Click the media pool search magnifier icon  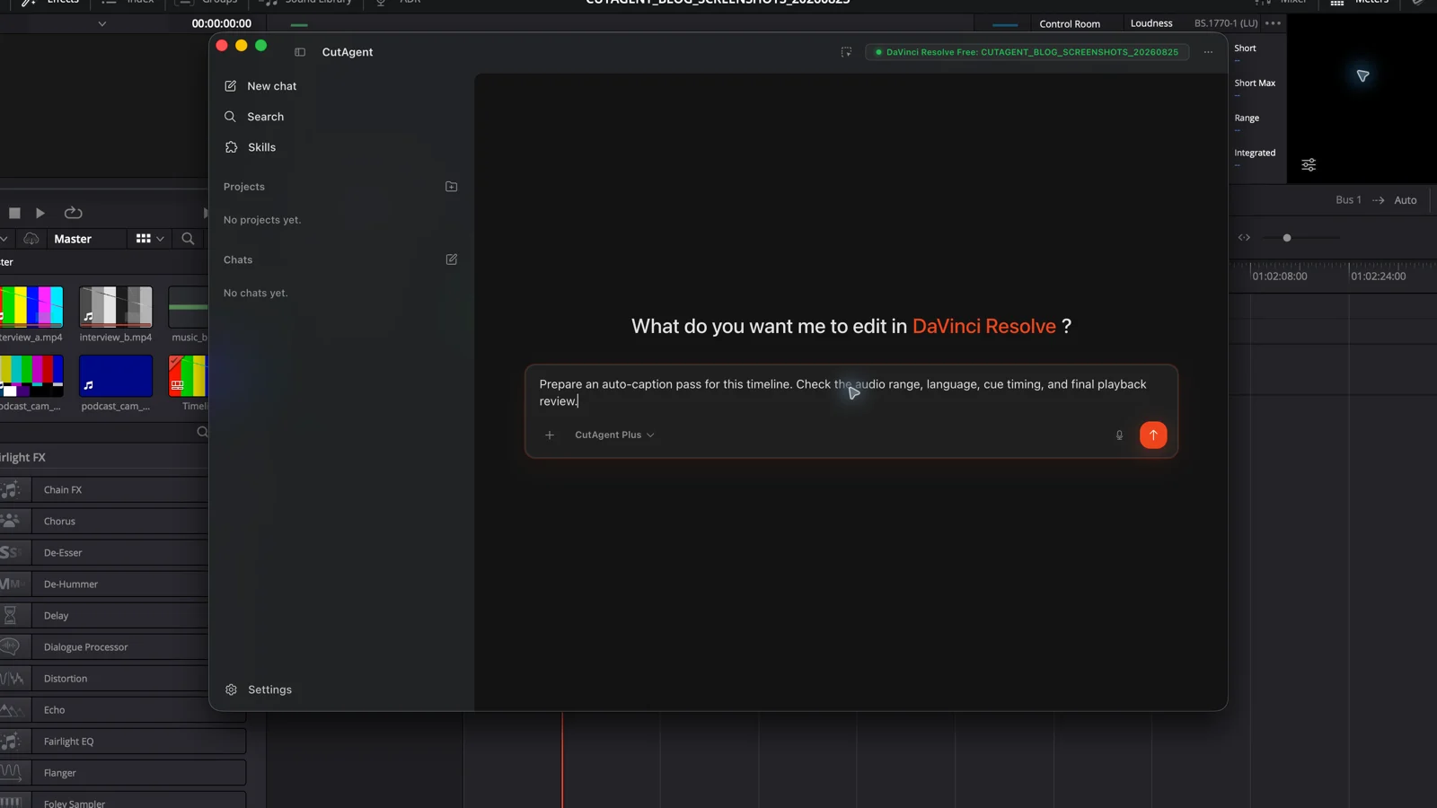pos(188,239)
